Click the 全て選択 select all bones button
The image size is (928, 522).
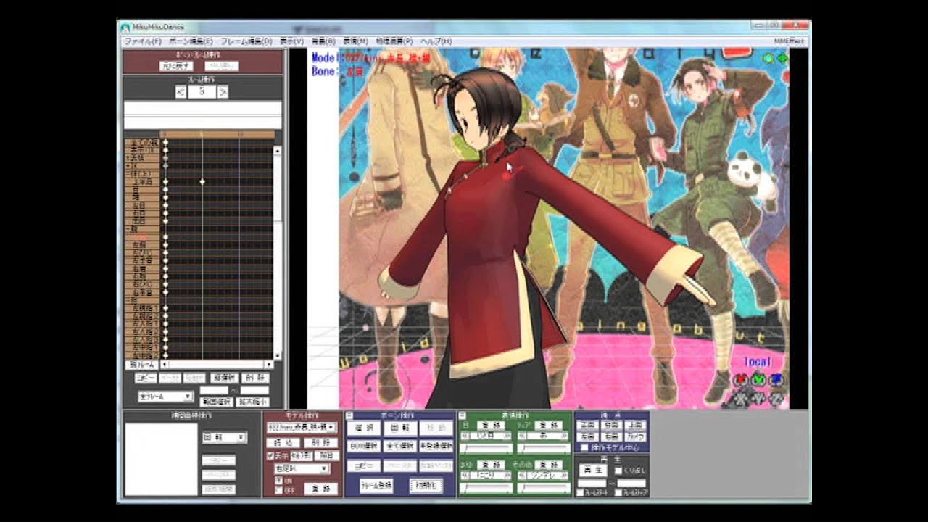click(400, 446)
